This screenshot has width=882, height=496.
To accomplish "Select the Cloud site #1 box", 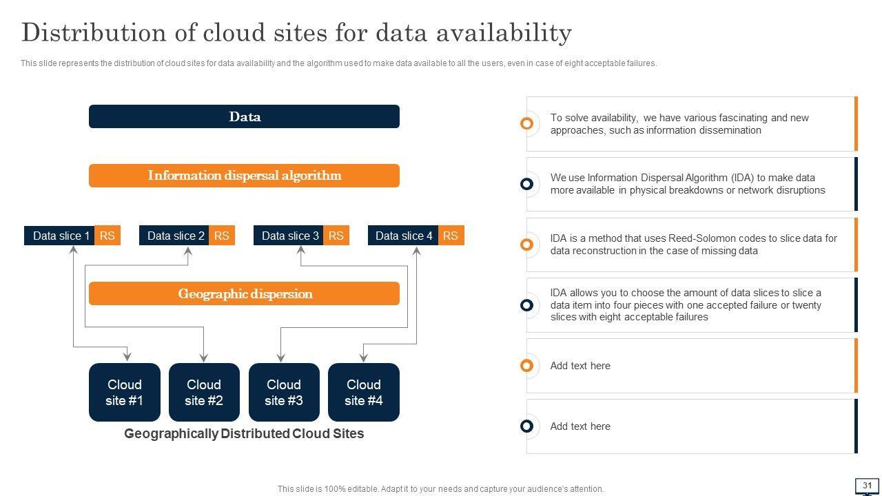I will click(125, 392).
